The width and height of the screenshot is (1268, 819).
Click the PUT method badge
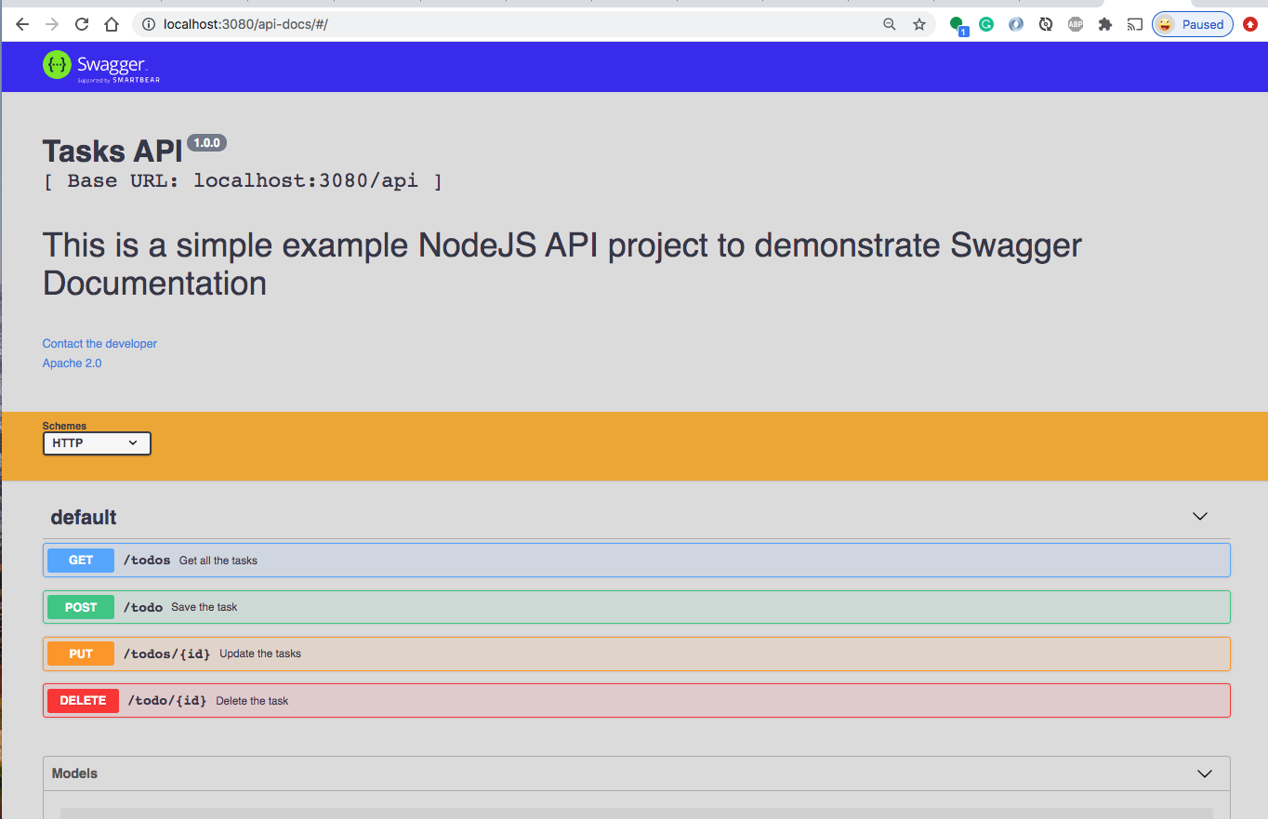pyautogui.click(x=81, y=654)
